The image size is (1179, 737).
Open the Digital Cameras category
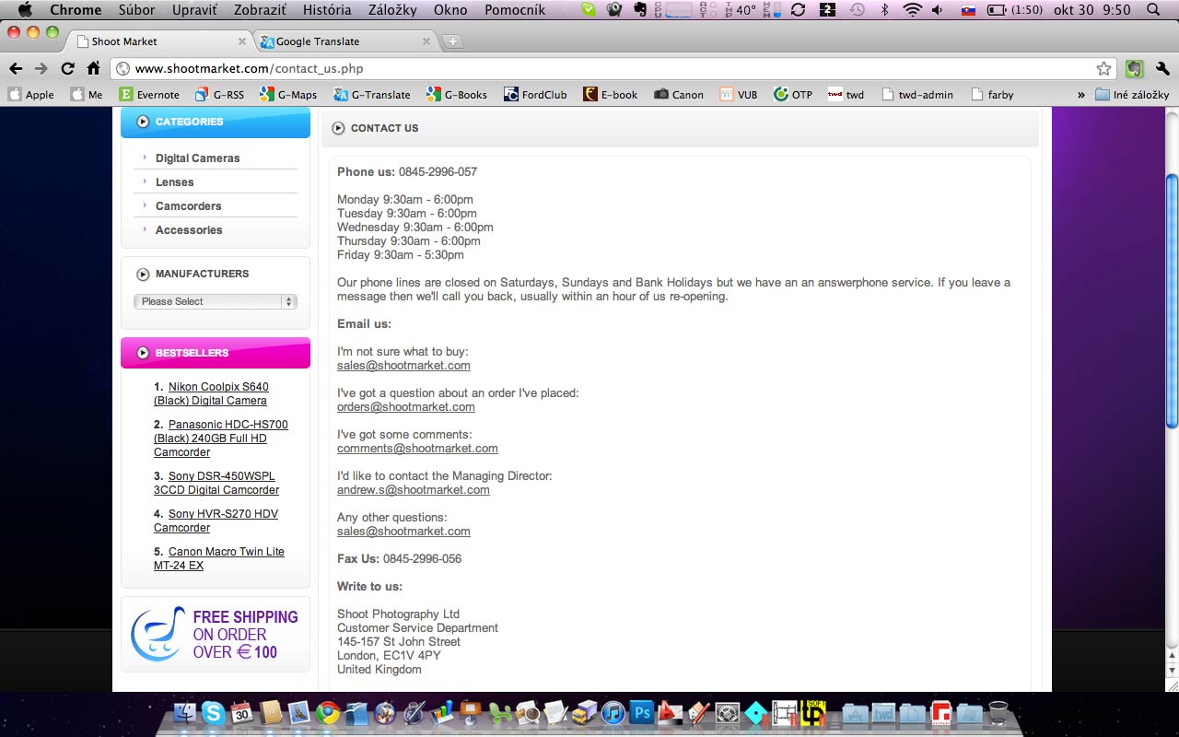pyautogui.click(x=197, y=158)
